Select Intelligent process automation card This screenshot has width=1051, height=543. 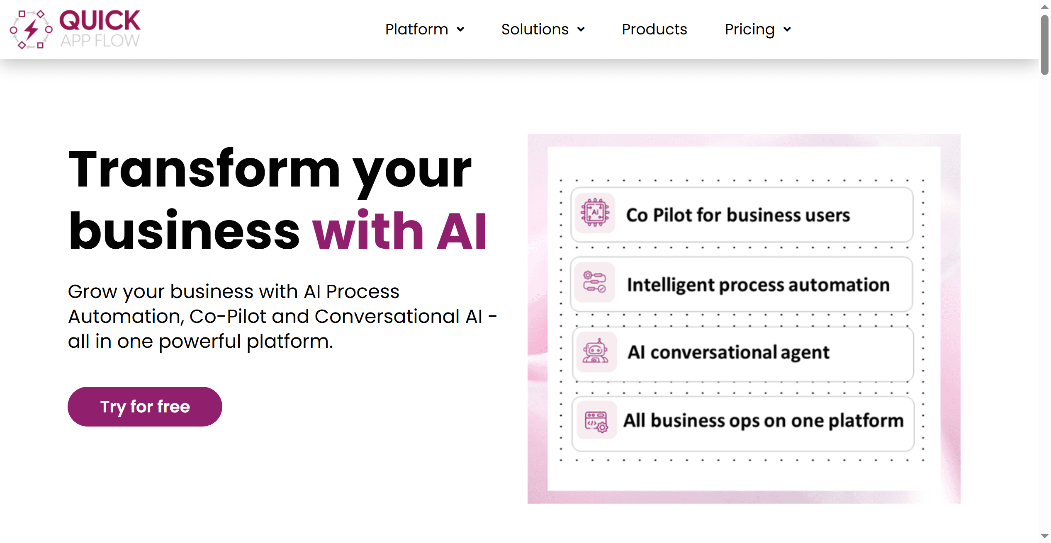coord(742,284)
